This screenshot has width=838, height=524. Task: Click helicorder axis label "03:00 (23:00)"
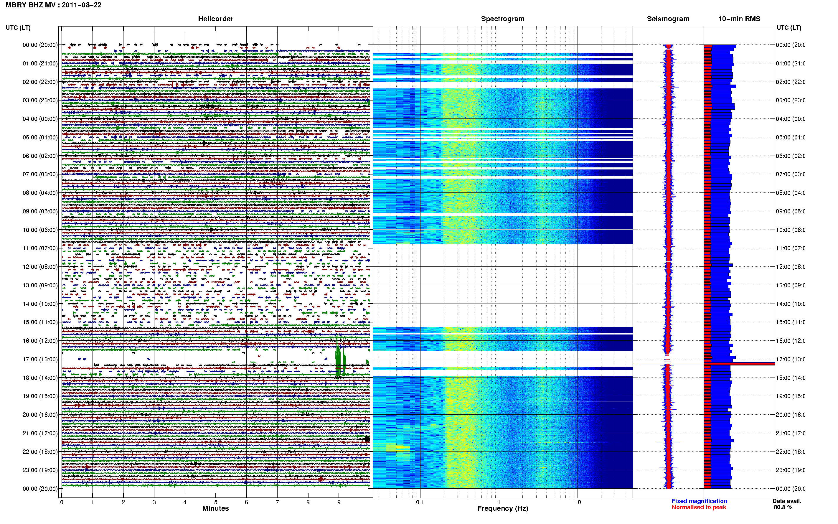[x=40, y=100]
